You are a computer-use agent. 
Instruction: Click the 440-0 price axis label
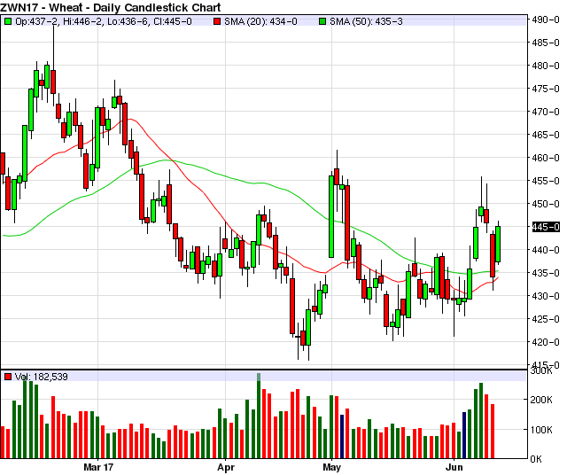tap(546, 250)
